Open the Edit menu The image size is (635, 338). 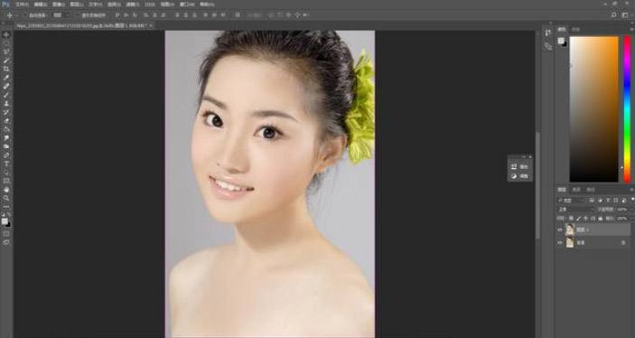40,4
